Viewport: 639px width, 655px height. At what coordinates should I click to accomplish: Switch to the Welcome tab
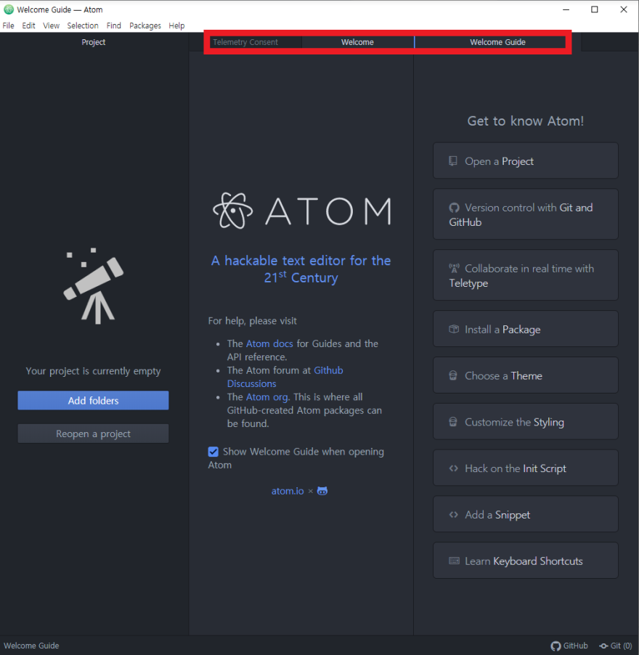pos(357,42)
